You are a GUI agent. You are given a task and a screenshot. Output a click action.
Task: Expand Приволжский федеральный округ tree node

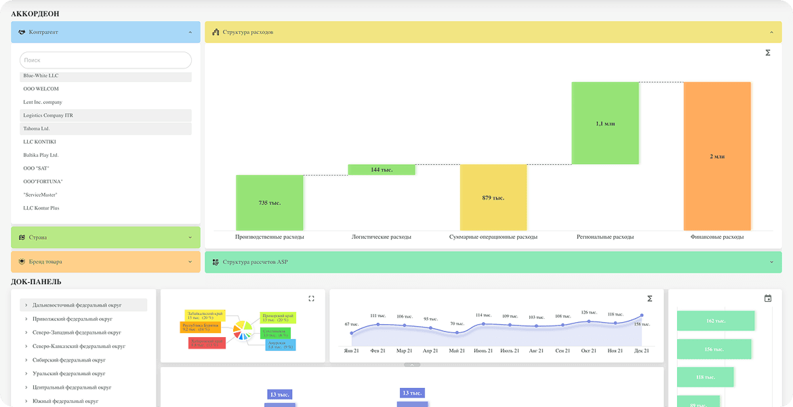click(26, 319)
